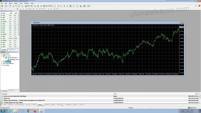
Task: Select the Horizontal Line tool
Action: click(x=12, y=9)
